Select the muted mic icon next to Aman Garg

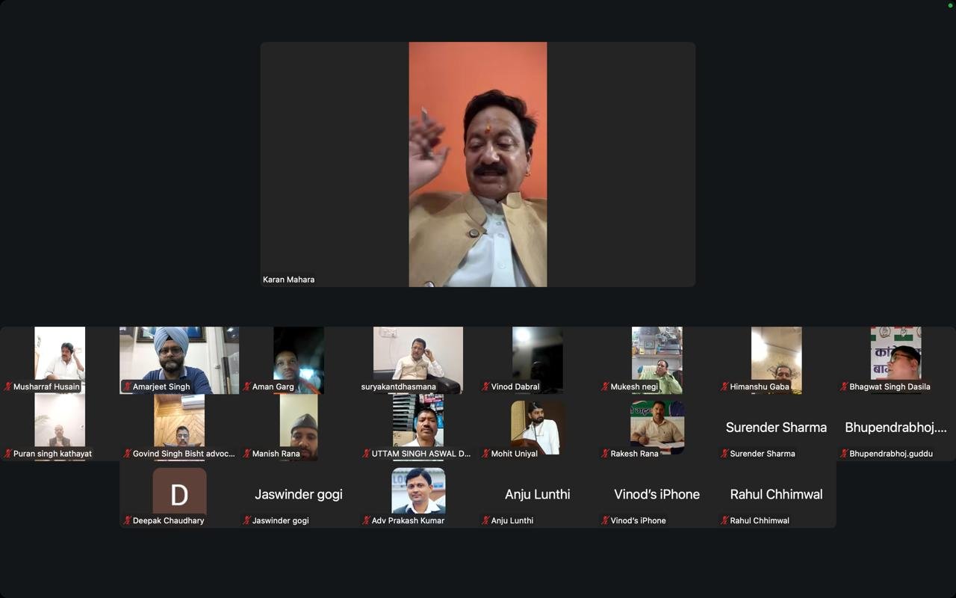pos(247,386)
